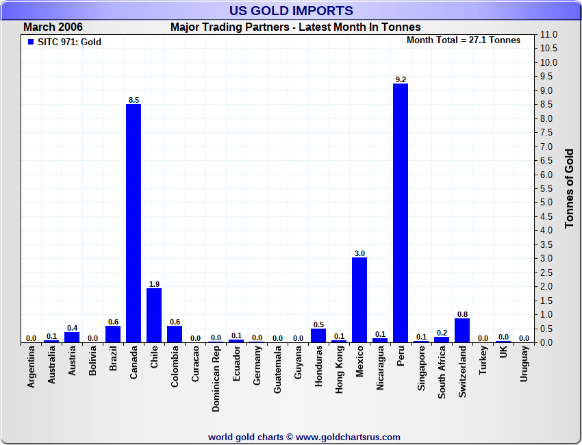Image resolution: width=582 pixels, height=445 pixels.
Task: Click the 0.8 value label above Switzerland
Action: pyautogui.click(x=462, y=314)
